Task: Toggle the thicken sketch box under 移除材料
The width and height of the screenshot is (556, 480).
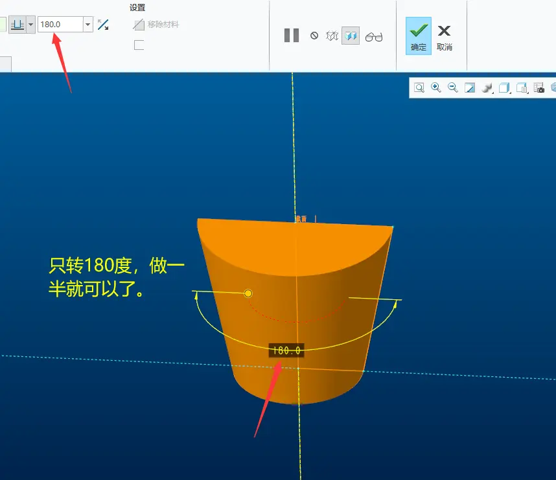Action: [x=139, y=45]
